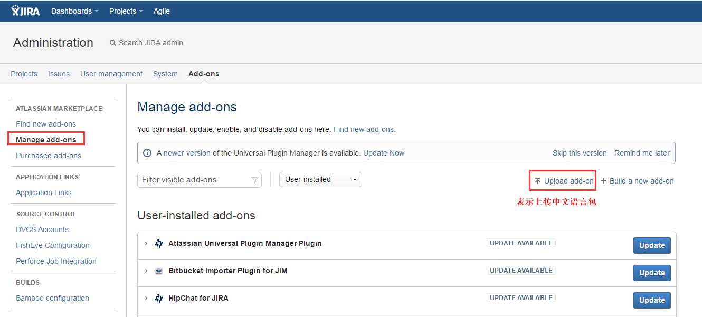Update HipChat for JIRA
Image resolution: width=702 pixels, height=317 pixels.
652,300
